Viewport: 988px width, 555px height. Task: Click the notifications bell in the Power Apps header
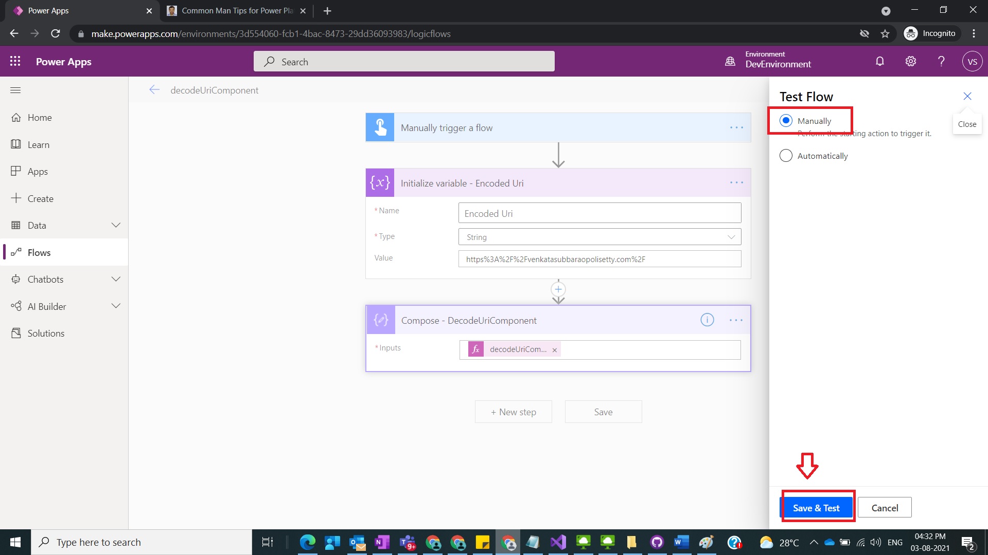[879, 61]
